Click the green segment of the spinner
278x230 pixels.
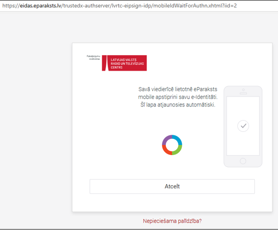177,150
